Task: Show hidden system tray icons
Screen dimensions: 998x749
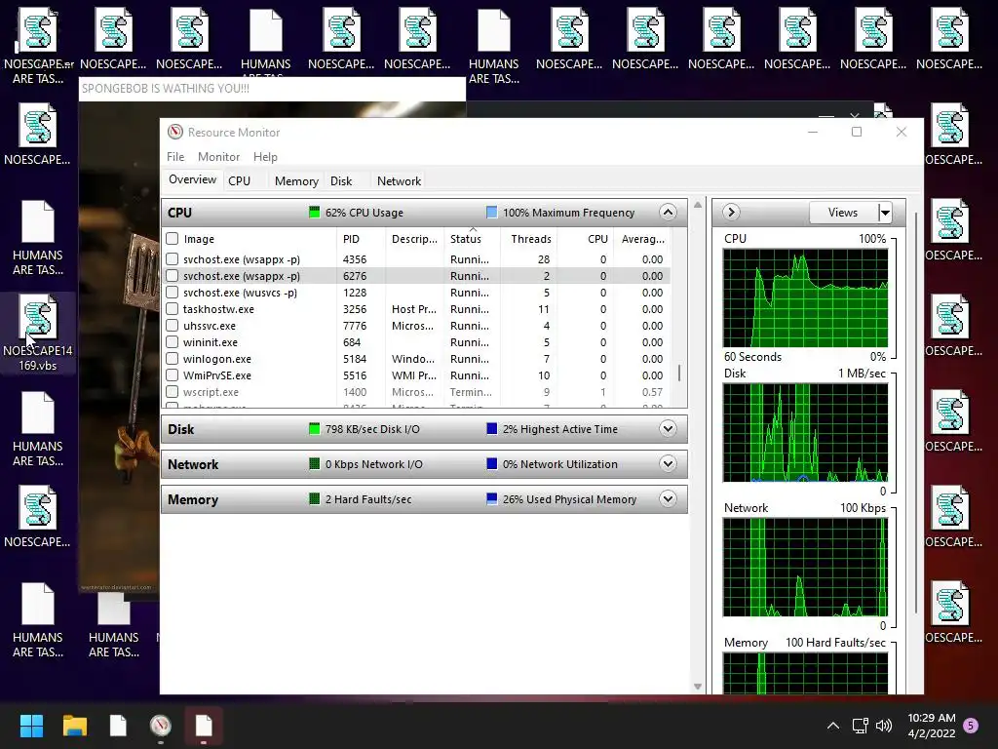Action: coord(832,726)
